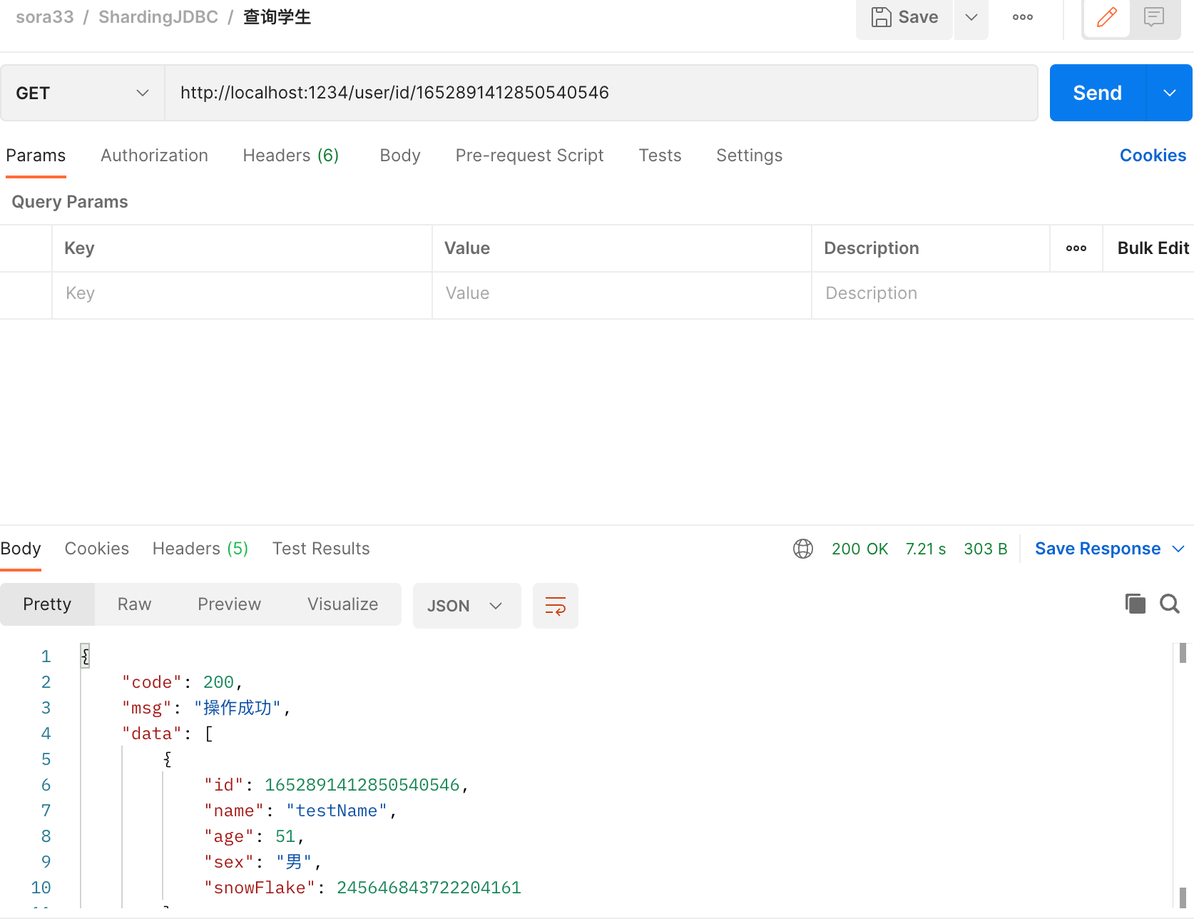
Task: Copy response with the copy icon
Action: pyautogui.click(x=1135, y=604)
